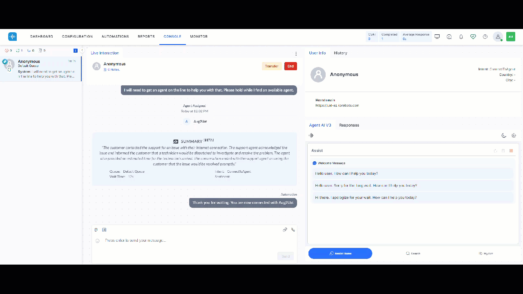Viewport: 523px width, 294px height.
Task: Open the History tab for the user
Action: [340, 53]
